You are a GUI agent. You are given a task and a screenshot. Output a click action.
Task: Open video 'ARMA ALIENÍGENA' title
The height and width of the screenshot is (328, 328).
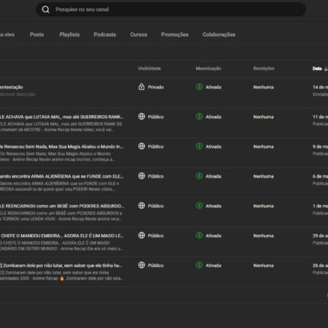click(62, 176)
